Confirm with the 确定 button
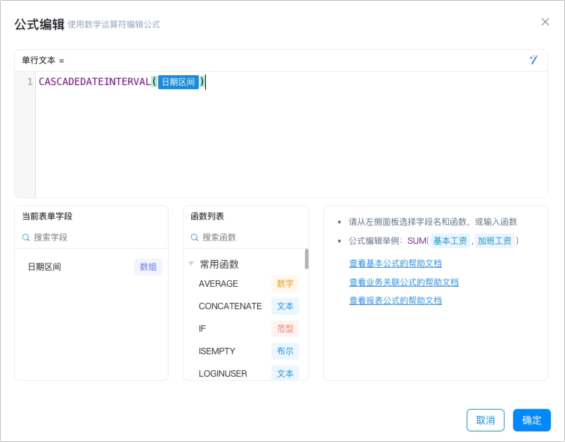Viewport: 565px width, 442px height. pyautogui.click(x=532, y=420)
